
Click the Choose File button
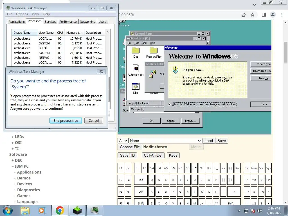point(130,147)
